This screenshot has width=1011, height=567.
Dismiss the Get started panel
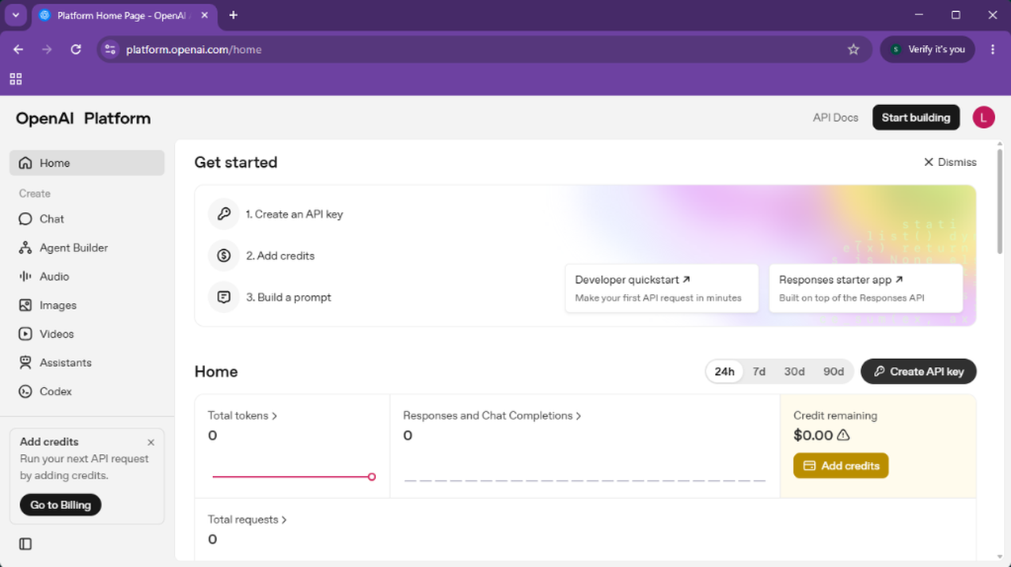[950, 162]
